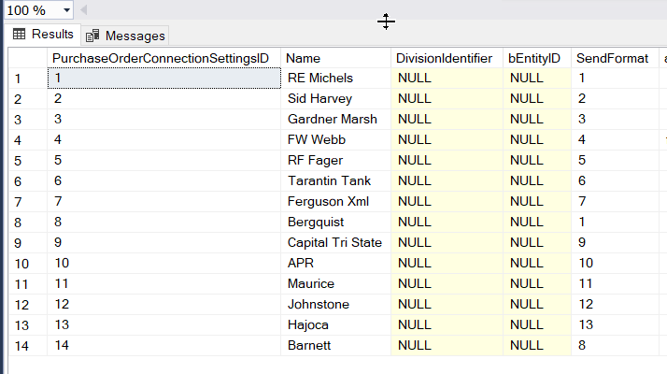
Task: Click the 'FW Webb' name cell
Action: 335,139
